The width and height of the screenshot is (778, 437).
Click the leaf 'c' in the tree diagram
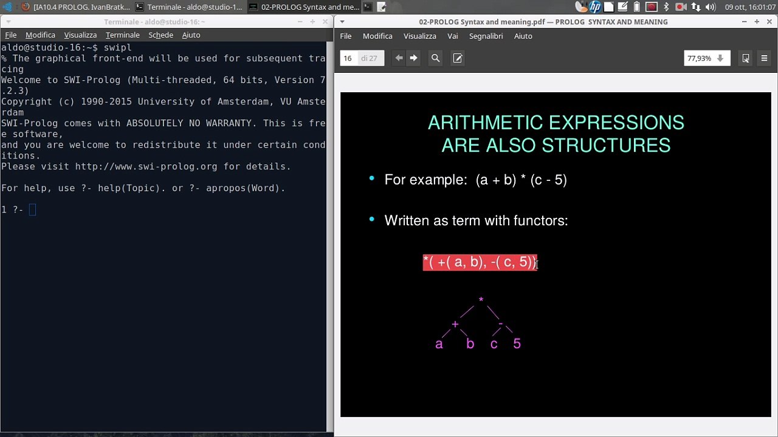(494, 344)
